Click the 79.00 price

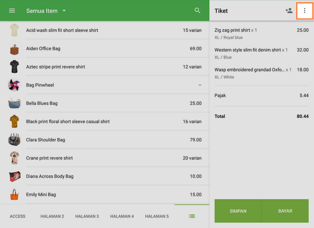coord(196,140)
